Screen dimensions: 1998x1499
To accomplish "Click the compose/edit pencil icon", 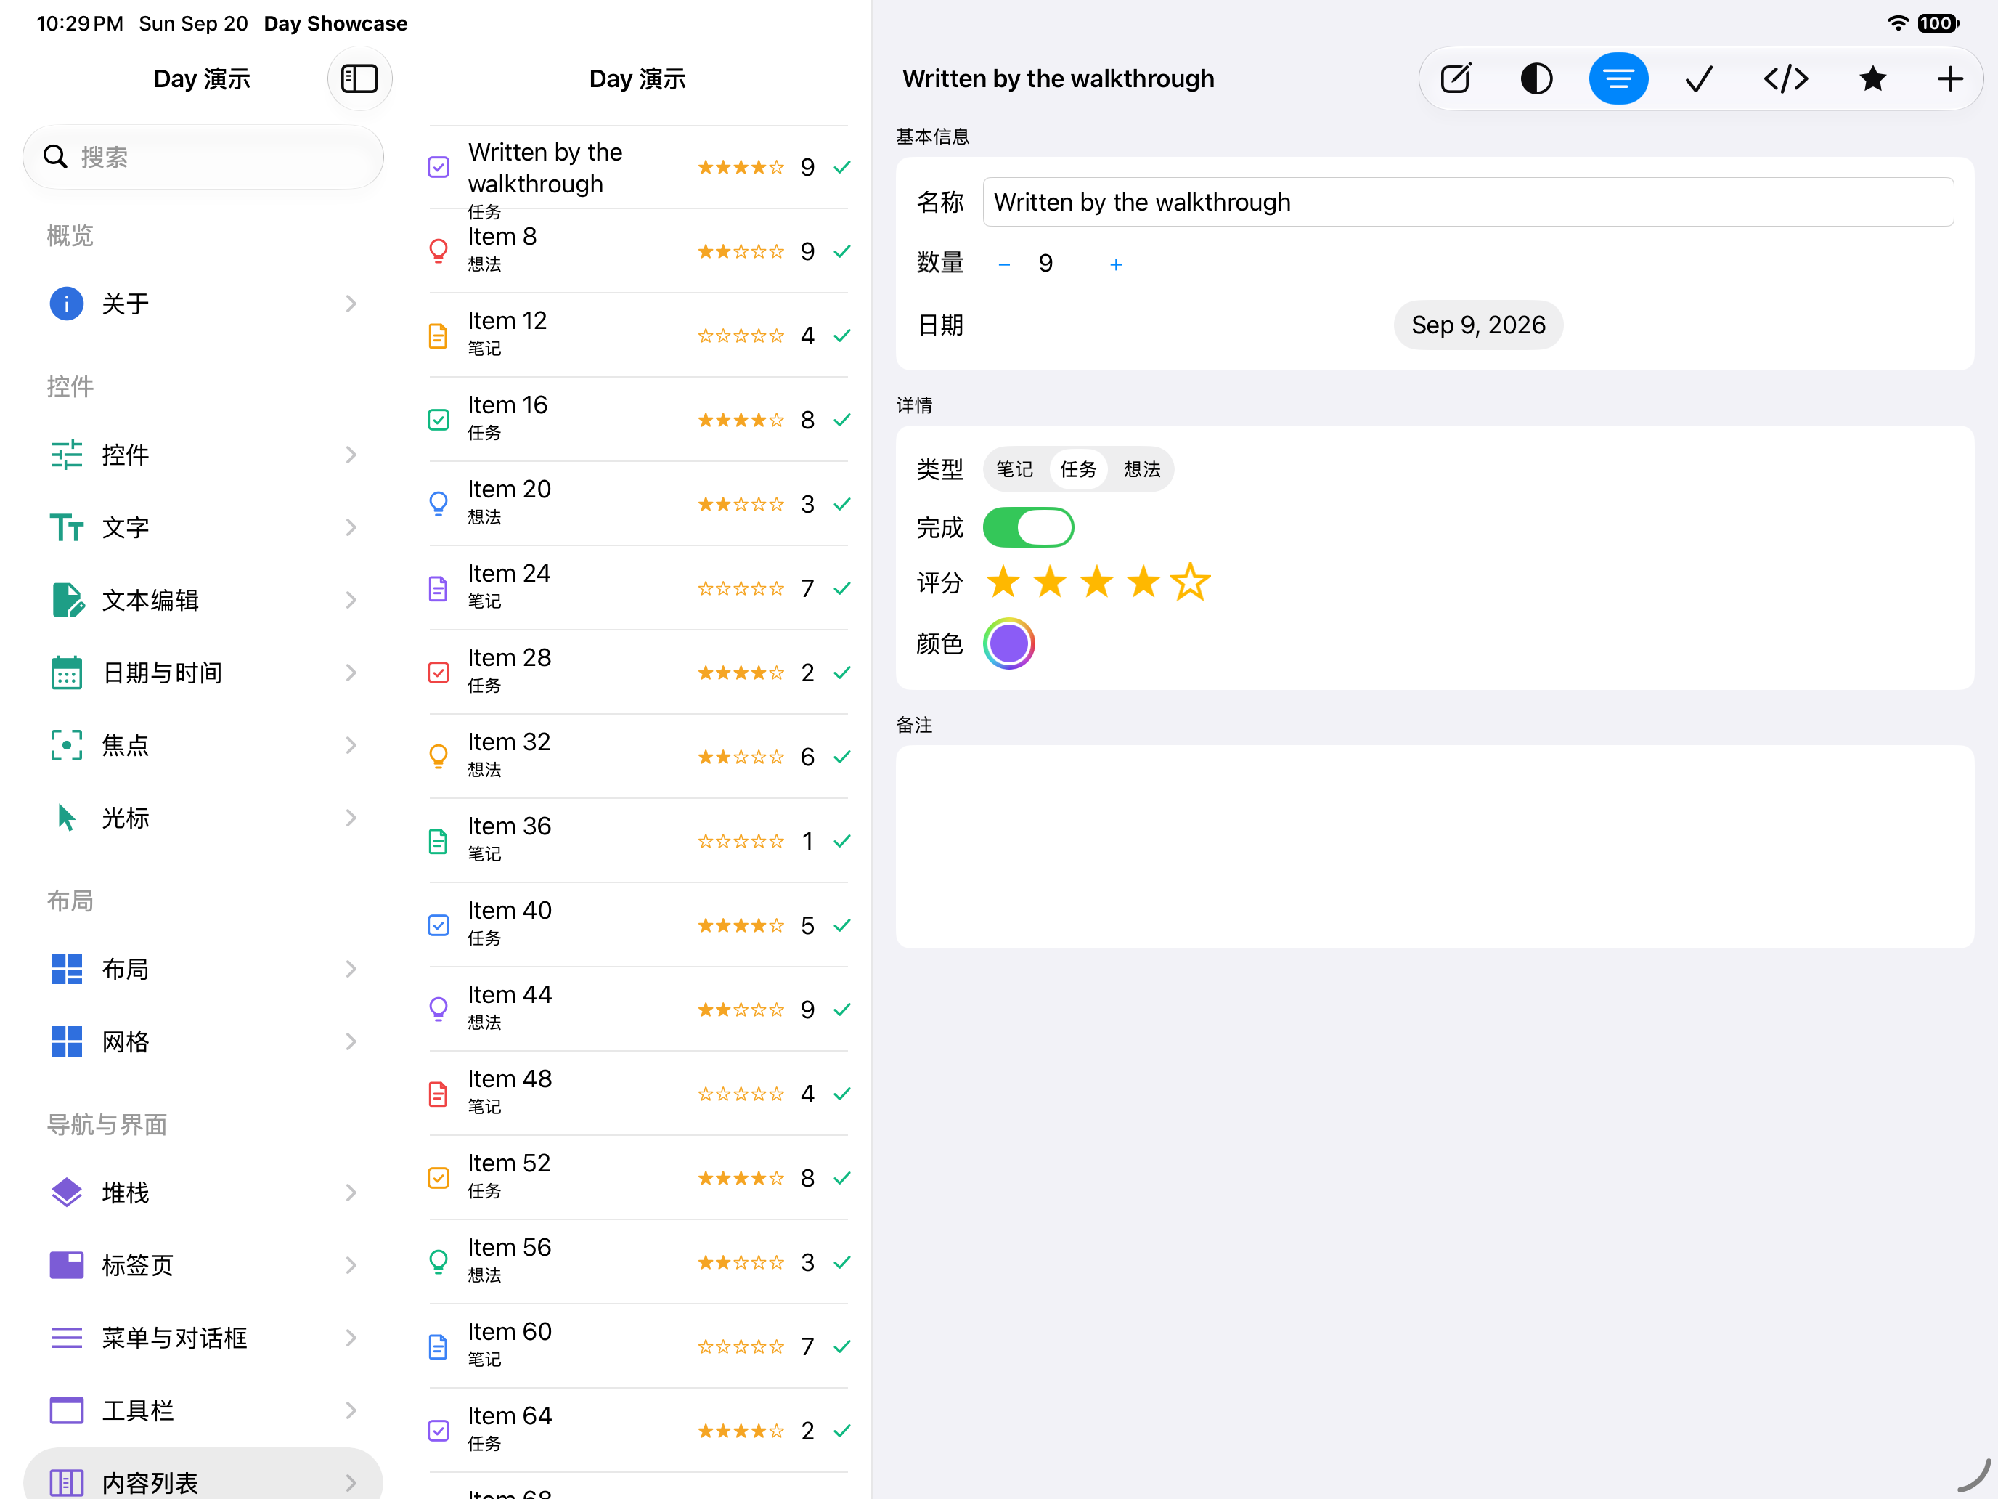I will (1455, 78).
